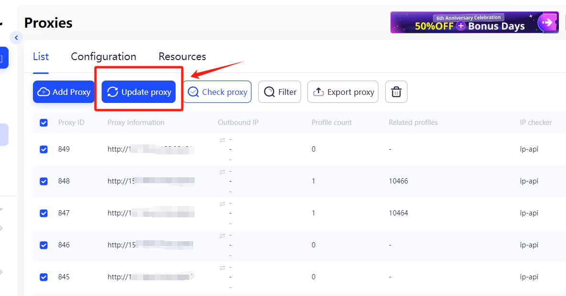Uncheck proxy 845's row checkbox
566x296 pixels.
(43, 276)
